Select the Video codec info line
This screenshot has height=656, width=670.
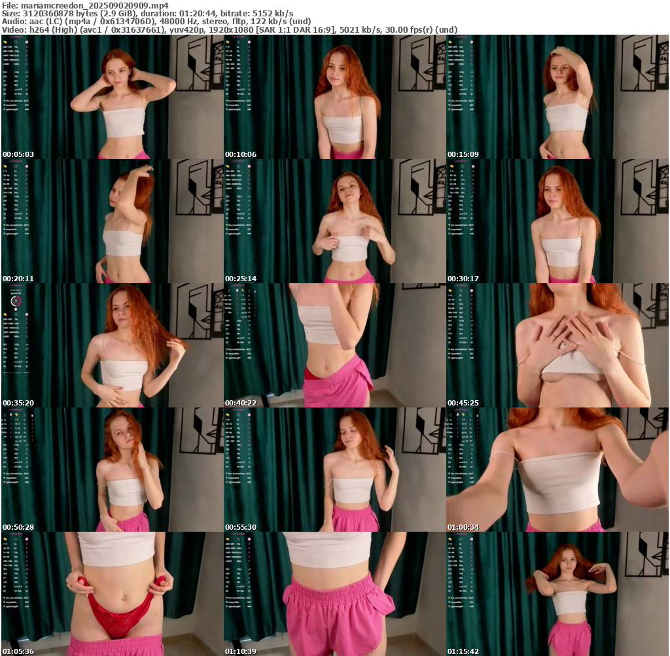pyautogui.click(x=229, y=29)
